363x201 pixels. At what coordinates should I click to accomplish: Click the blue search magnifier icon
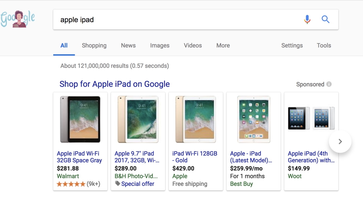pos(326,19)
